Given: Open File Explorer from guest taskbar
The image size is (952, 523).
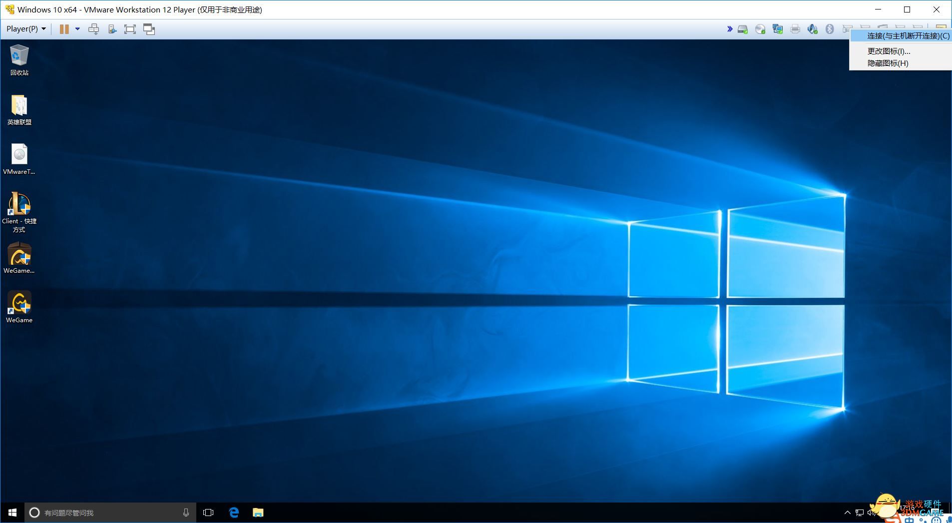Looking at the screenshot, I should 258,513.
